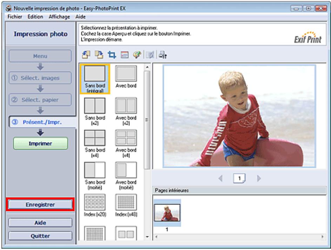The height and width of the screenshot is (250, 331).
Task: Open the date print settings icon
Action: [x=125, y=55]
